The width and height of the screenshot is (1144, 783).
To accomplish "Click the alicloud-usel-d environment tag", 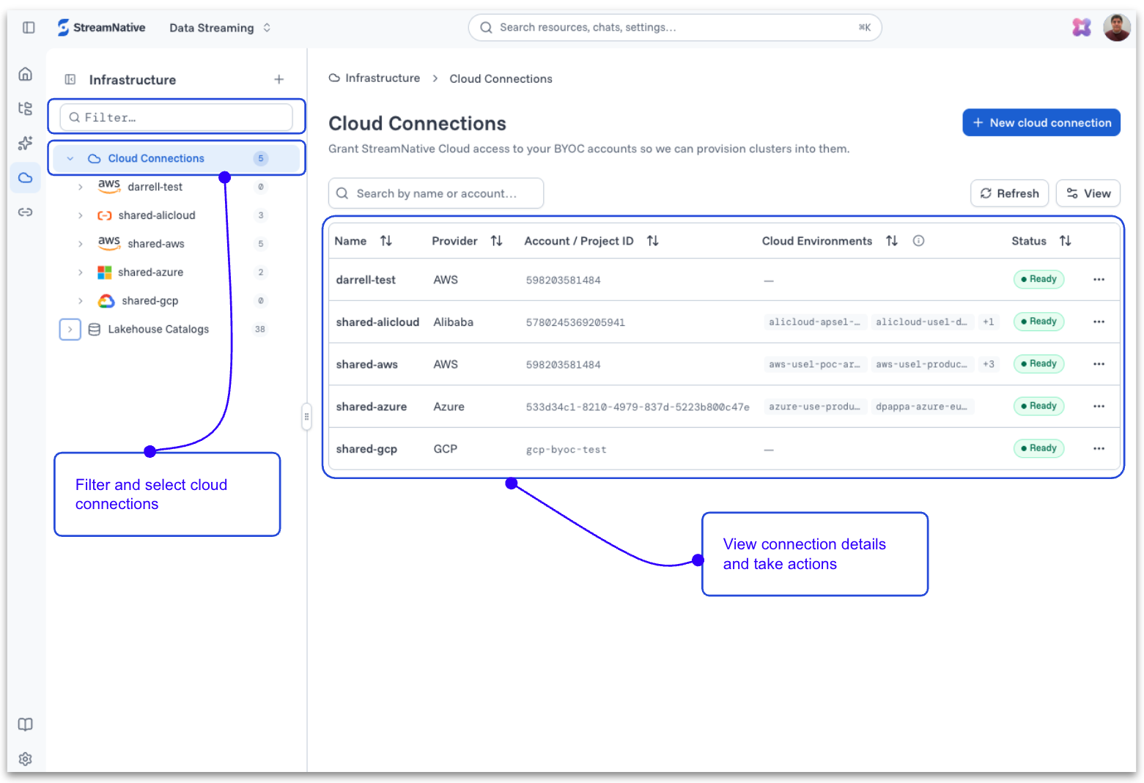I will pyautogui.click(x=922, y=322).
